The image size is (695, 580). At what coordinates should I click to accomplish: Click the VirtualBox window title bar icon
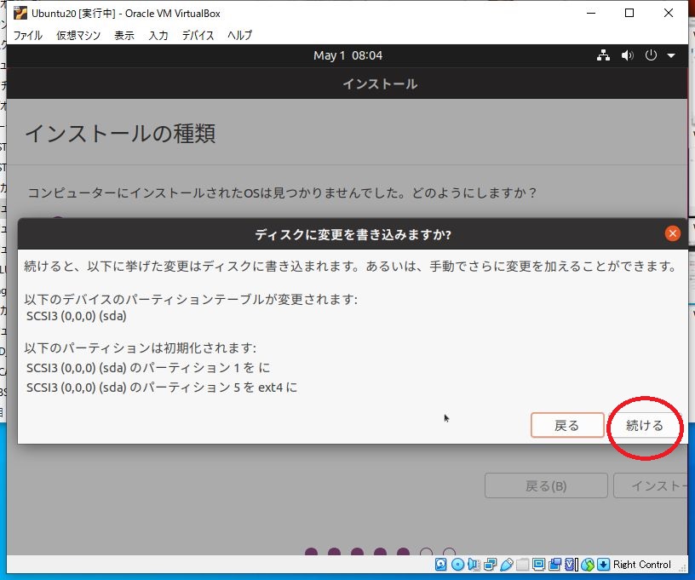tap(20, 14)
